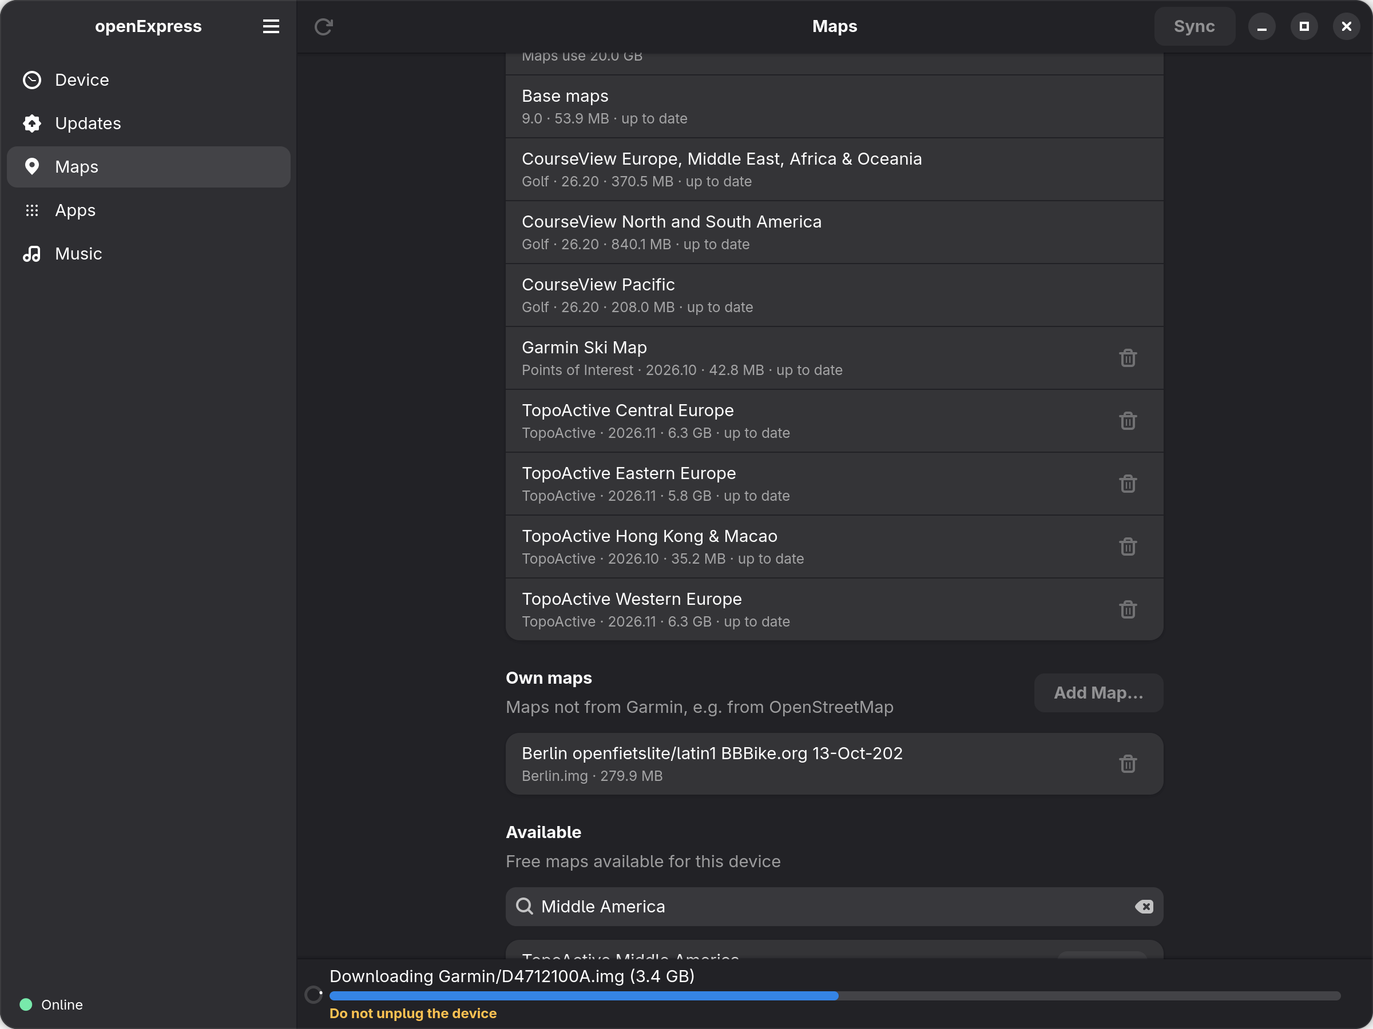Select CourseView Europe, Middle East, Africa & Oceania
Image resolution: width=1373 pixels, height=1029 pixels.
[x=834, y=169]
